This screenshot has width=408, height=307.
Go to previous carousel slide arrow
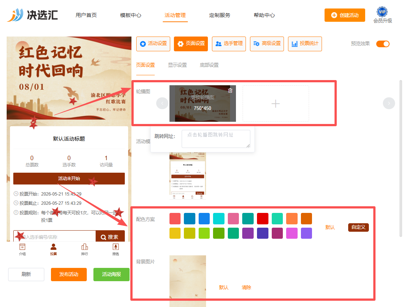pos(162,103)
